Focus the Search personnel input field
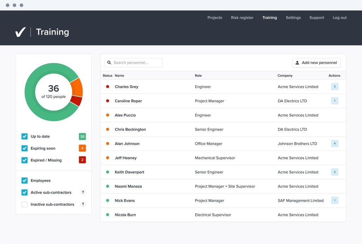 coord(136,63)
